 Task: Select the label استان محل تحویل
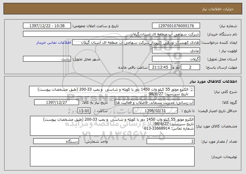222,59
